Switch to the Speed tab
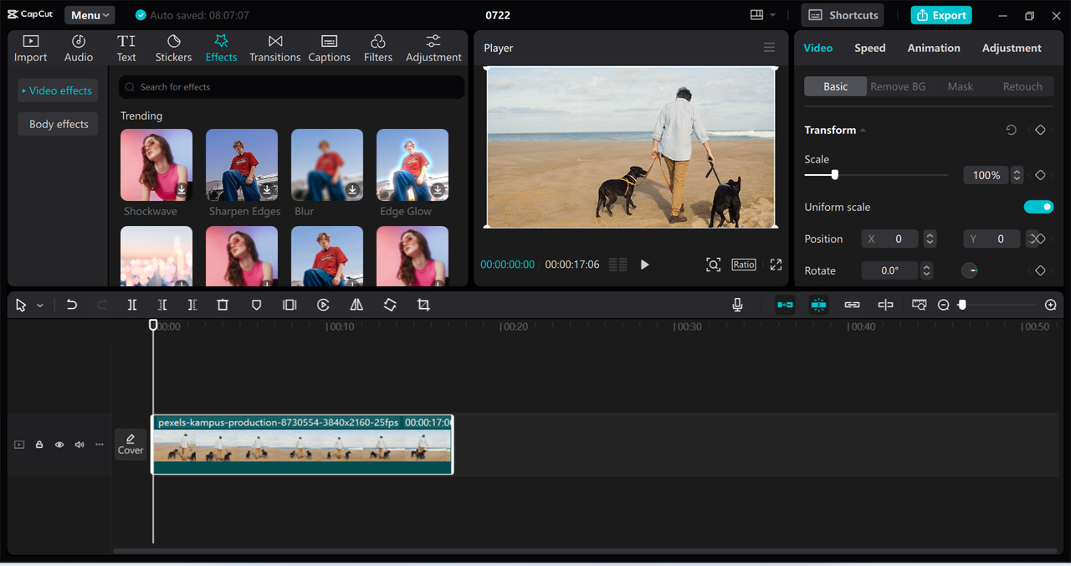Image resolution: width=1071 pixels, height=566 pixels. coord(869,48)
